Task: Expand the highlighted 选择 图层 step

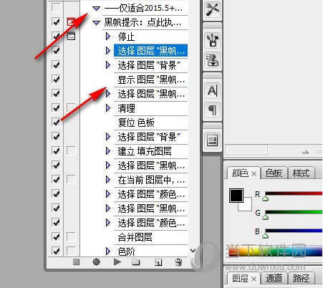Action: tap(108, 51)
